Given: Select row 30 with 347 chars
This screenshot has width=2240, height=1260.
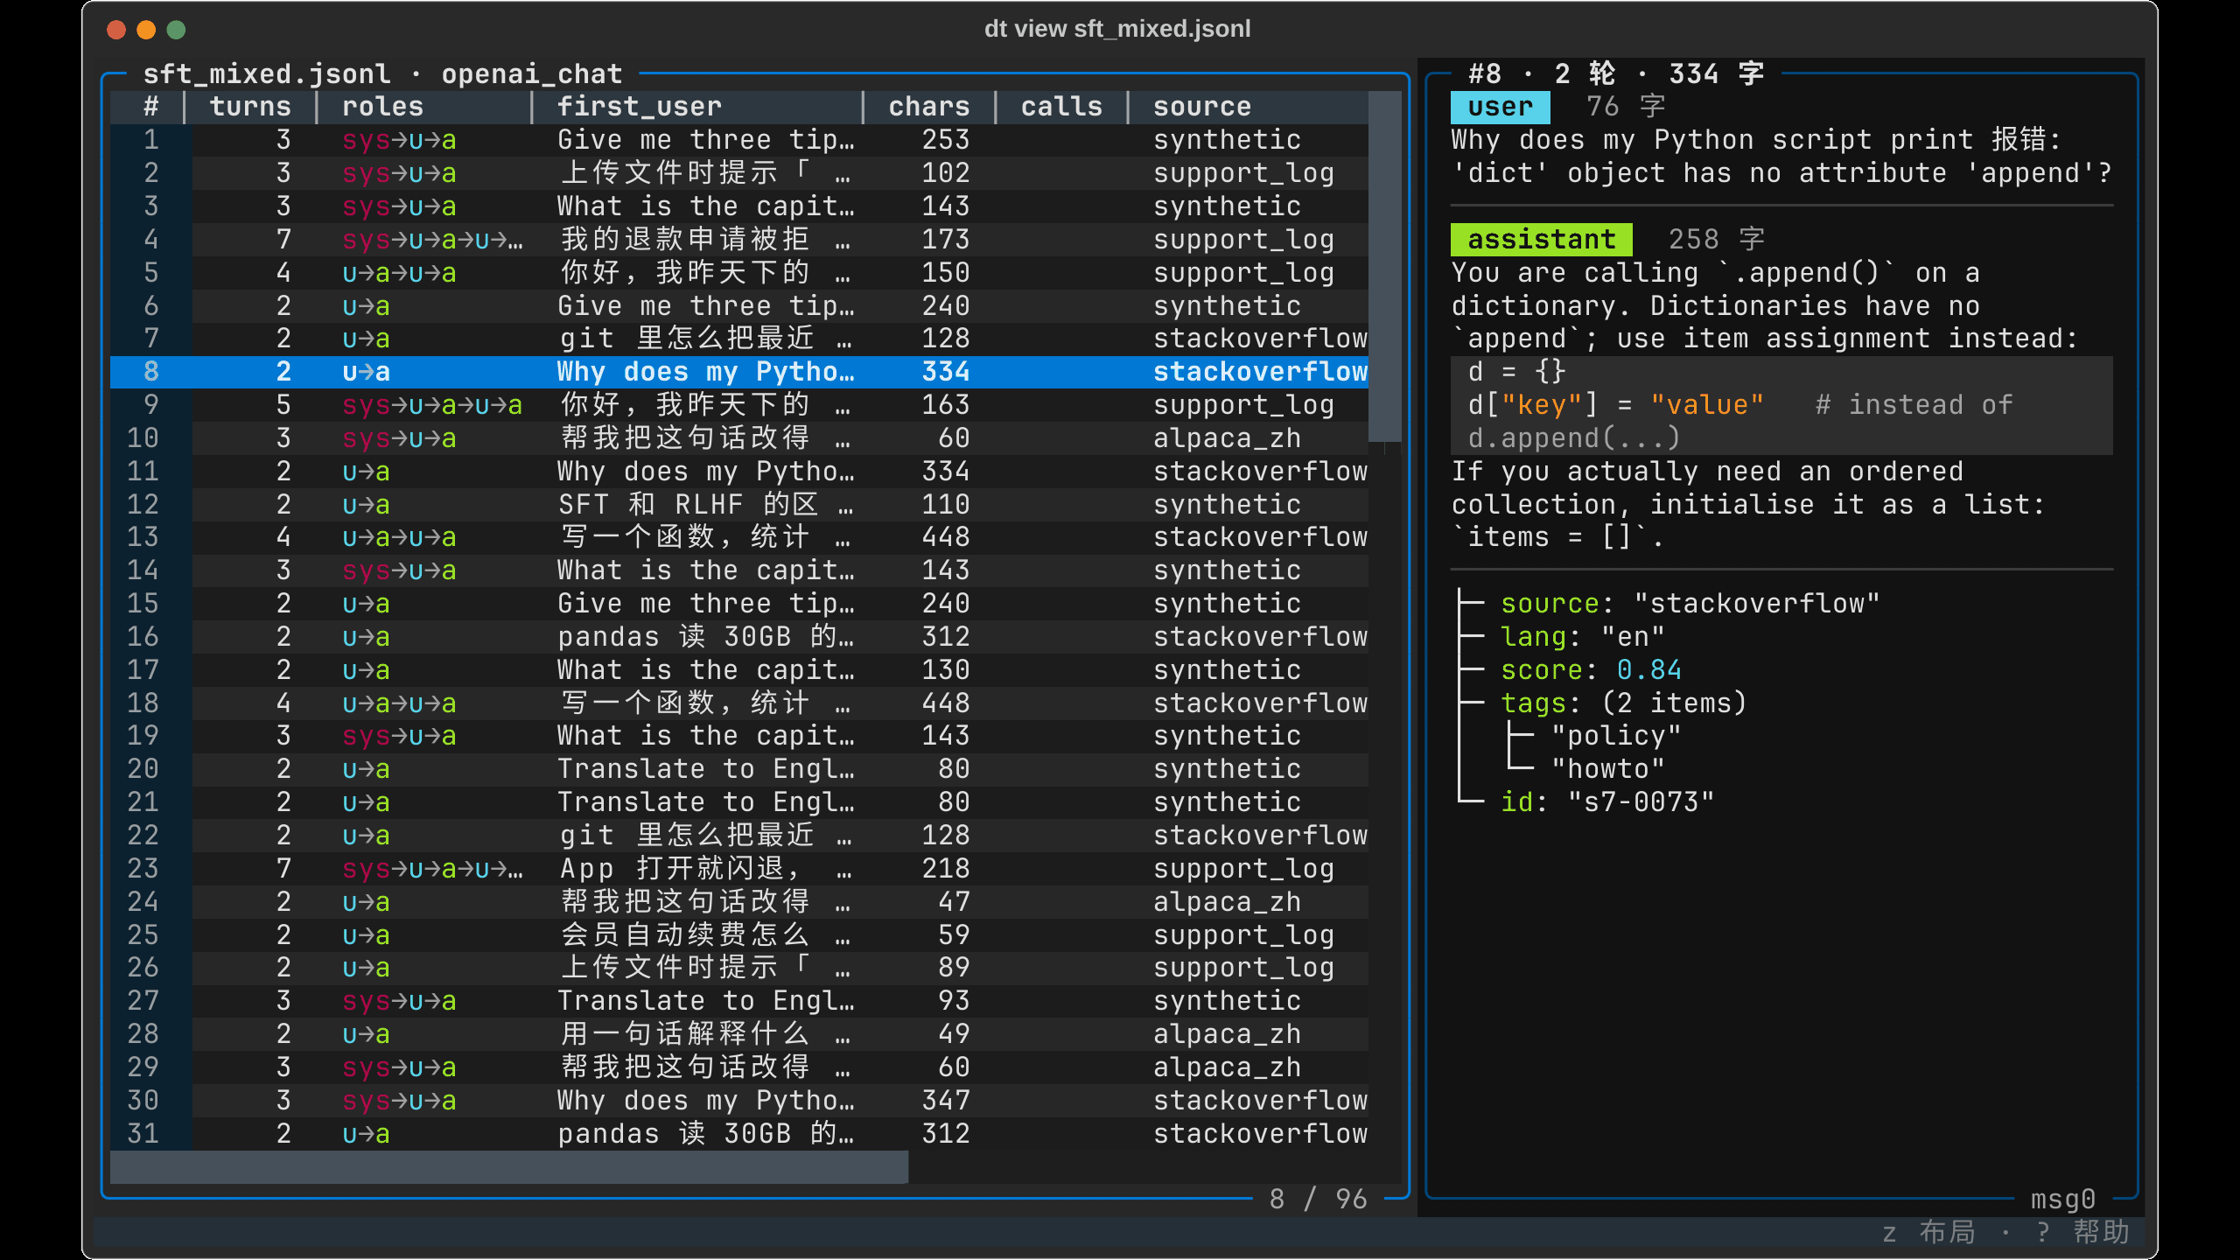Looking at the screenshot, I should coord(739,1101).
